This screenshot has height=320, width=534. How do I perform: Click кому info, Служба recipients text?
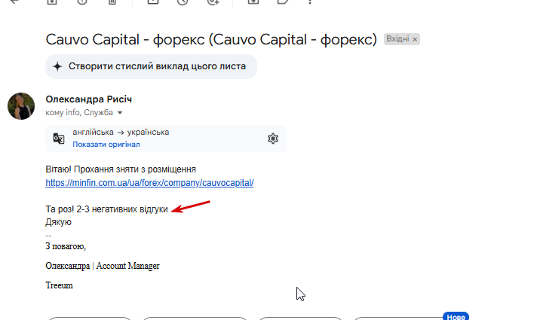(79, 112)
